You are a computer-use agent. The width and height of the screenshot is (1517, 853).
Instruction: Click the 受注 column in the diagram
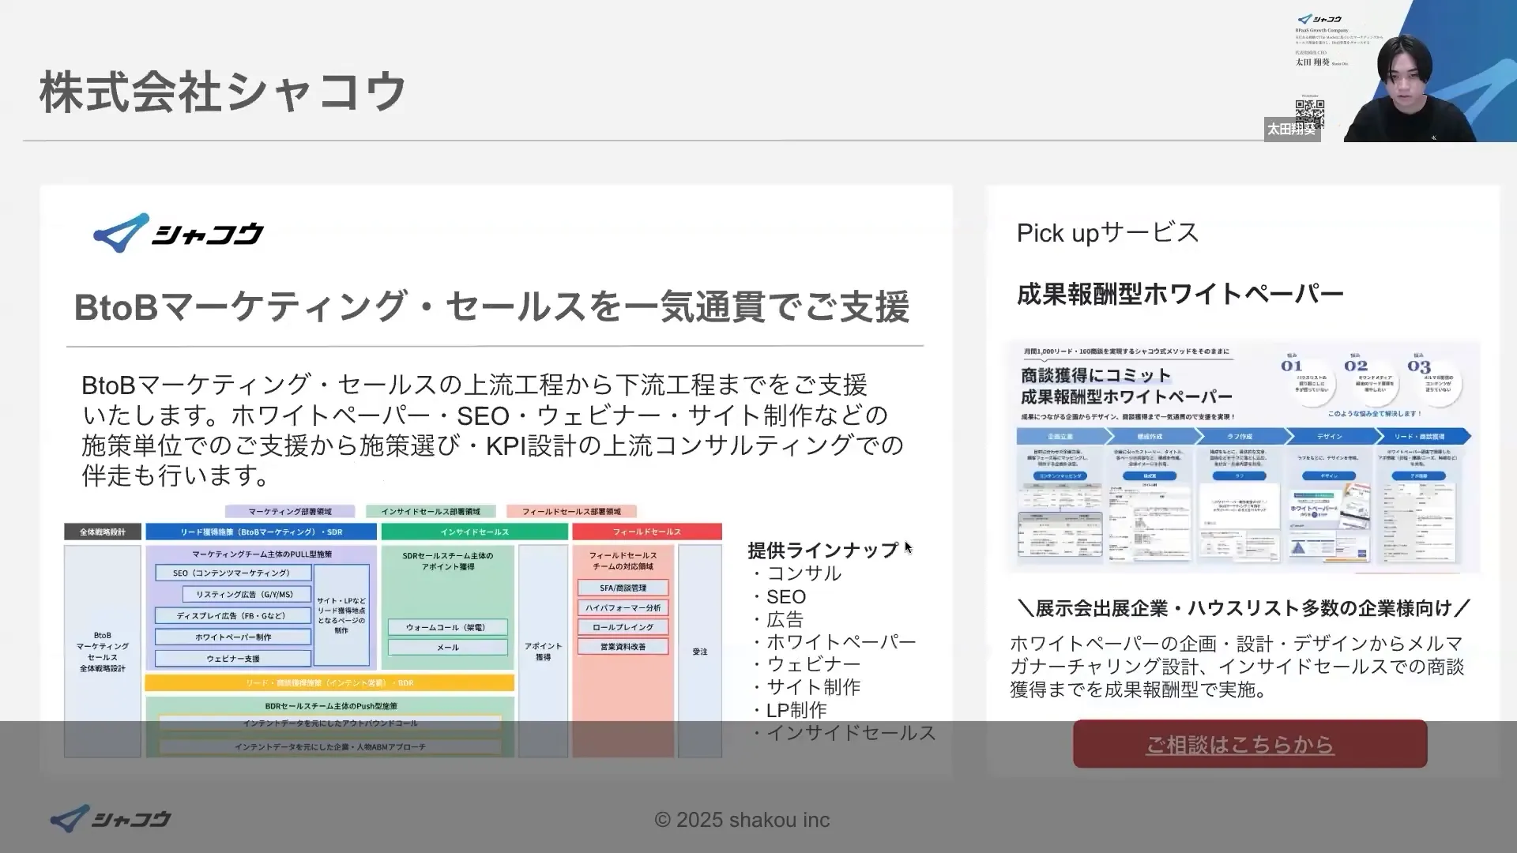click(x=700, y=651)
